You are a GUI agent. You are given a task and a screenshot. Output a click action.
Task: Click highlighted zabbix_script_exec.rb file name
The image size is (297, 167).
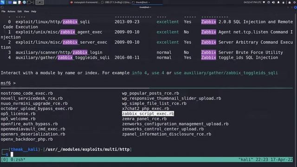(x=148, y=114)
